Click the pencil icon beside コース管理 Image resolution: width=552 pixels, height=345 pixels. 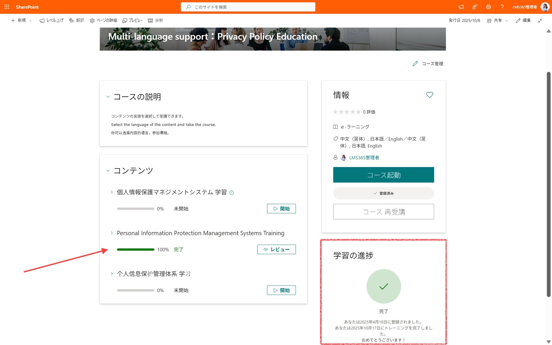[415, 64]
